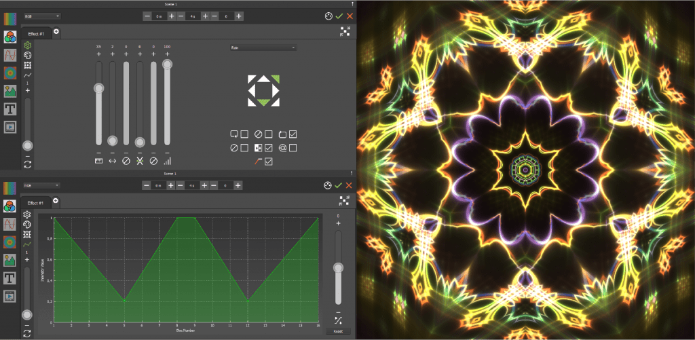Select the Text effect icon in top sidebar
Image resolution: width=695 pixels, height=340 pixels.
[x=10, y=109]
